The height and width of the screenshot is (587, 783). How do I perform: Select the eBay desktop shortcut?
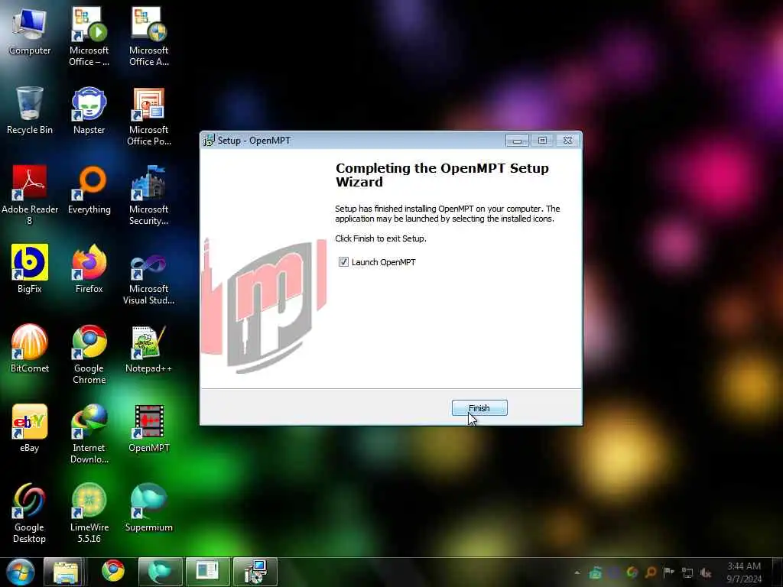[x=30, y=428]
